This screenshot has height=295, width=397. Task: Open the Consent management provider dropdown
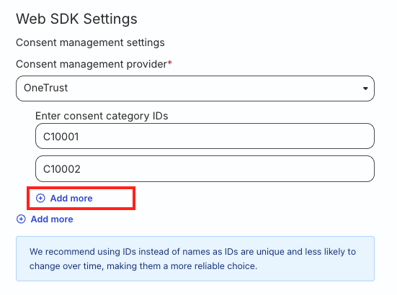195,88
